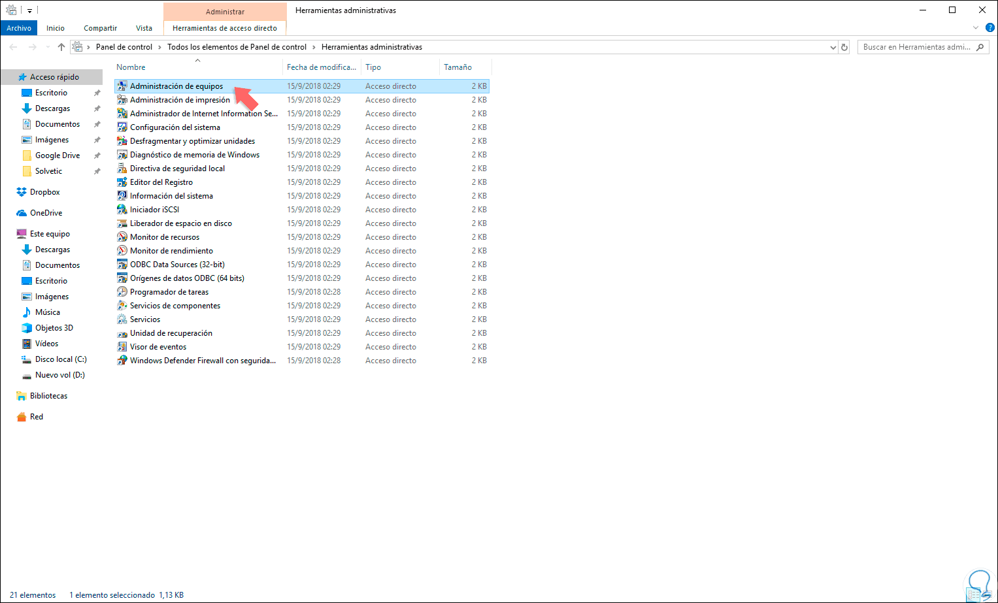Select the Visor de eventos icon
Image resolution: width=998 pixels, height=603 pixels.
tap(122, 347)
